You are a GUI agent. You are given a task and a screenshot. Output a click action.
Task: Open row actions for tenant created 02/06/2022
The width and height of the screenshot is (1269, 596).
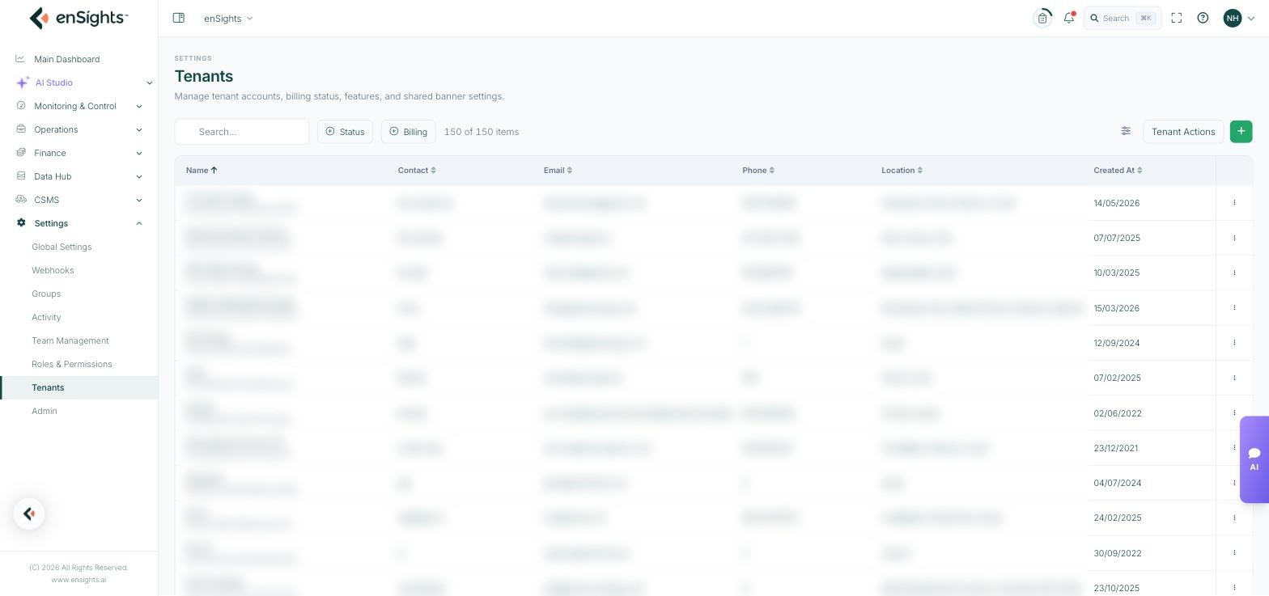point(1234,412)
